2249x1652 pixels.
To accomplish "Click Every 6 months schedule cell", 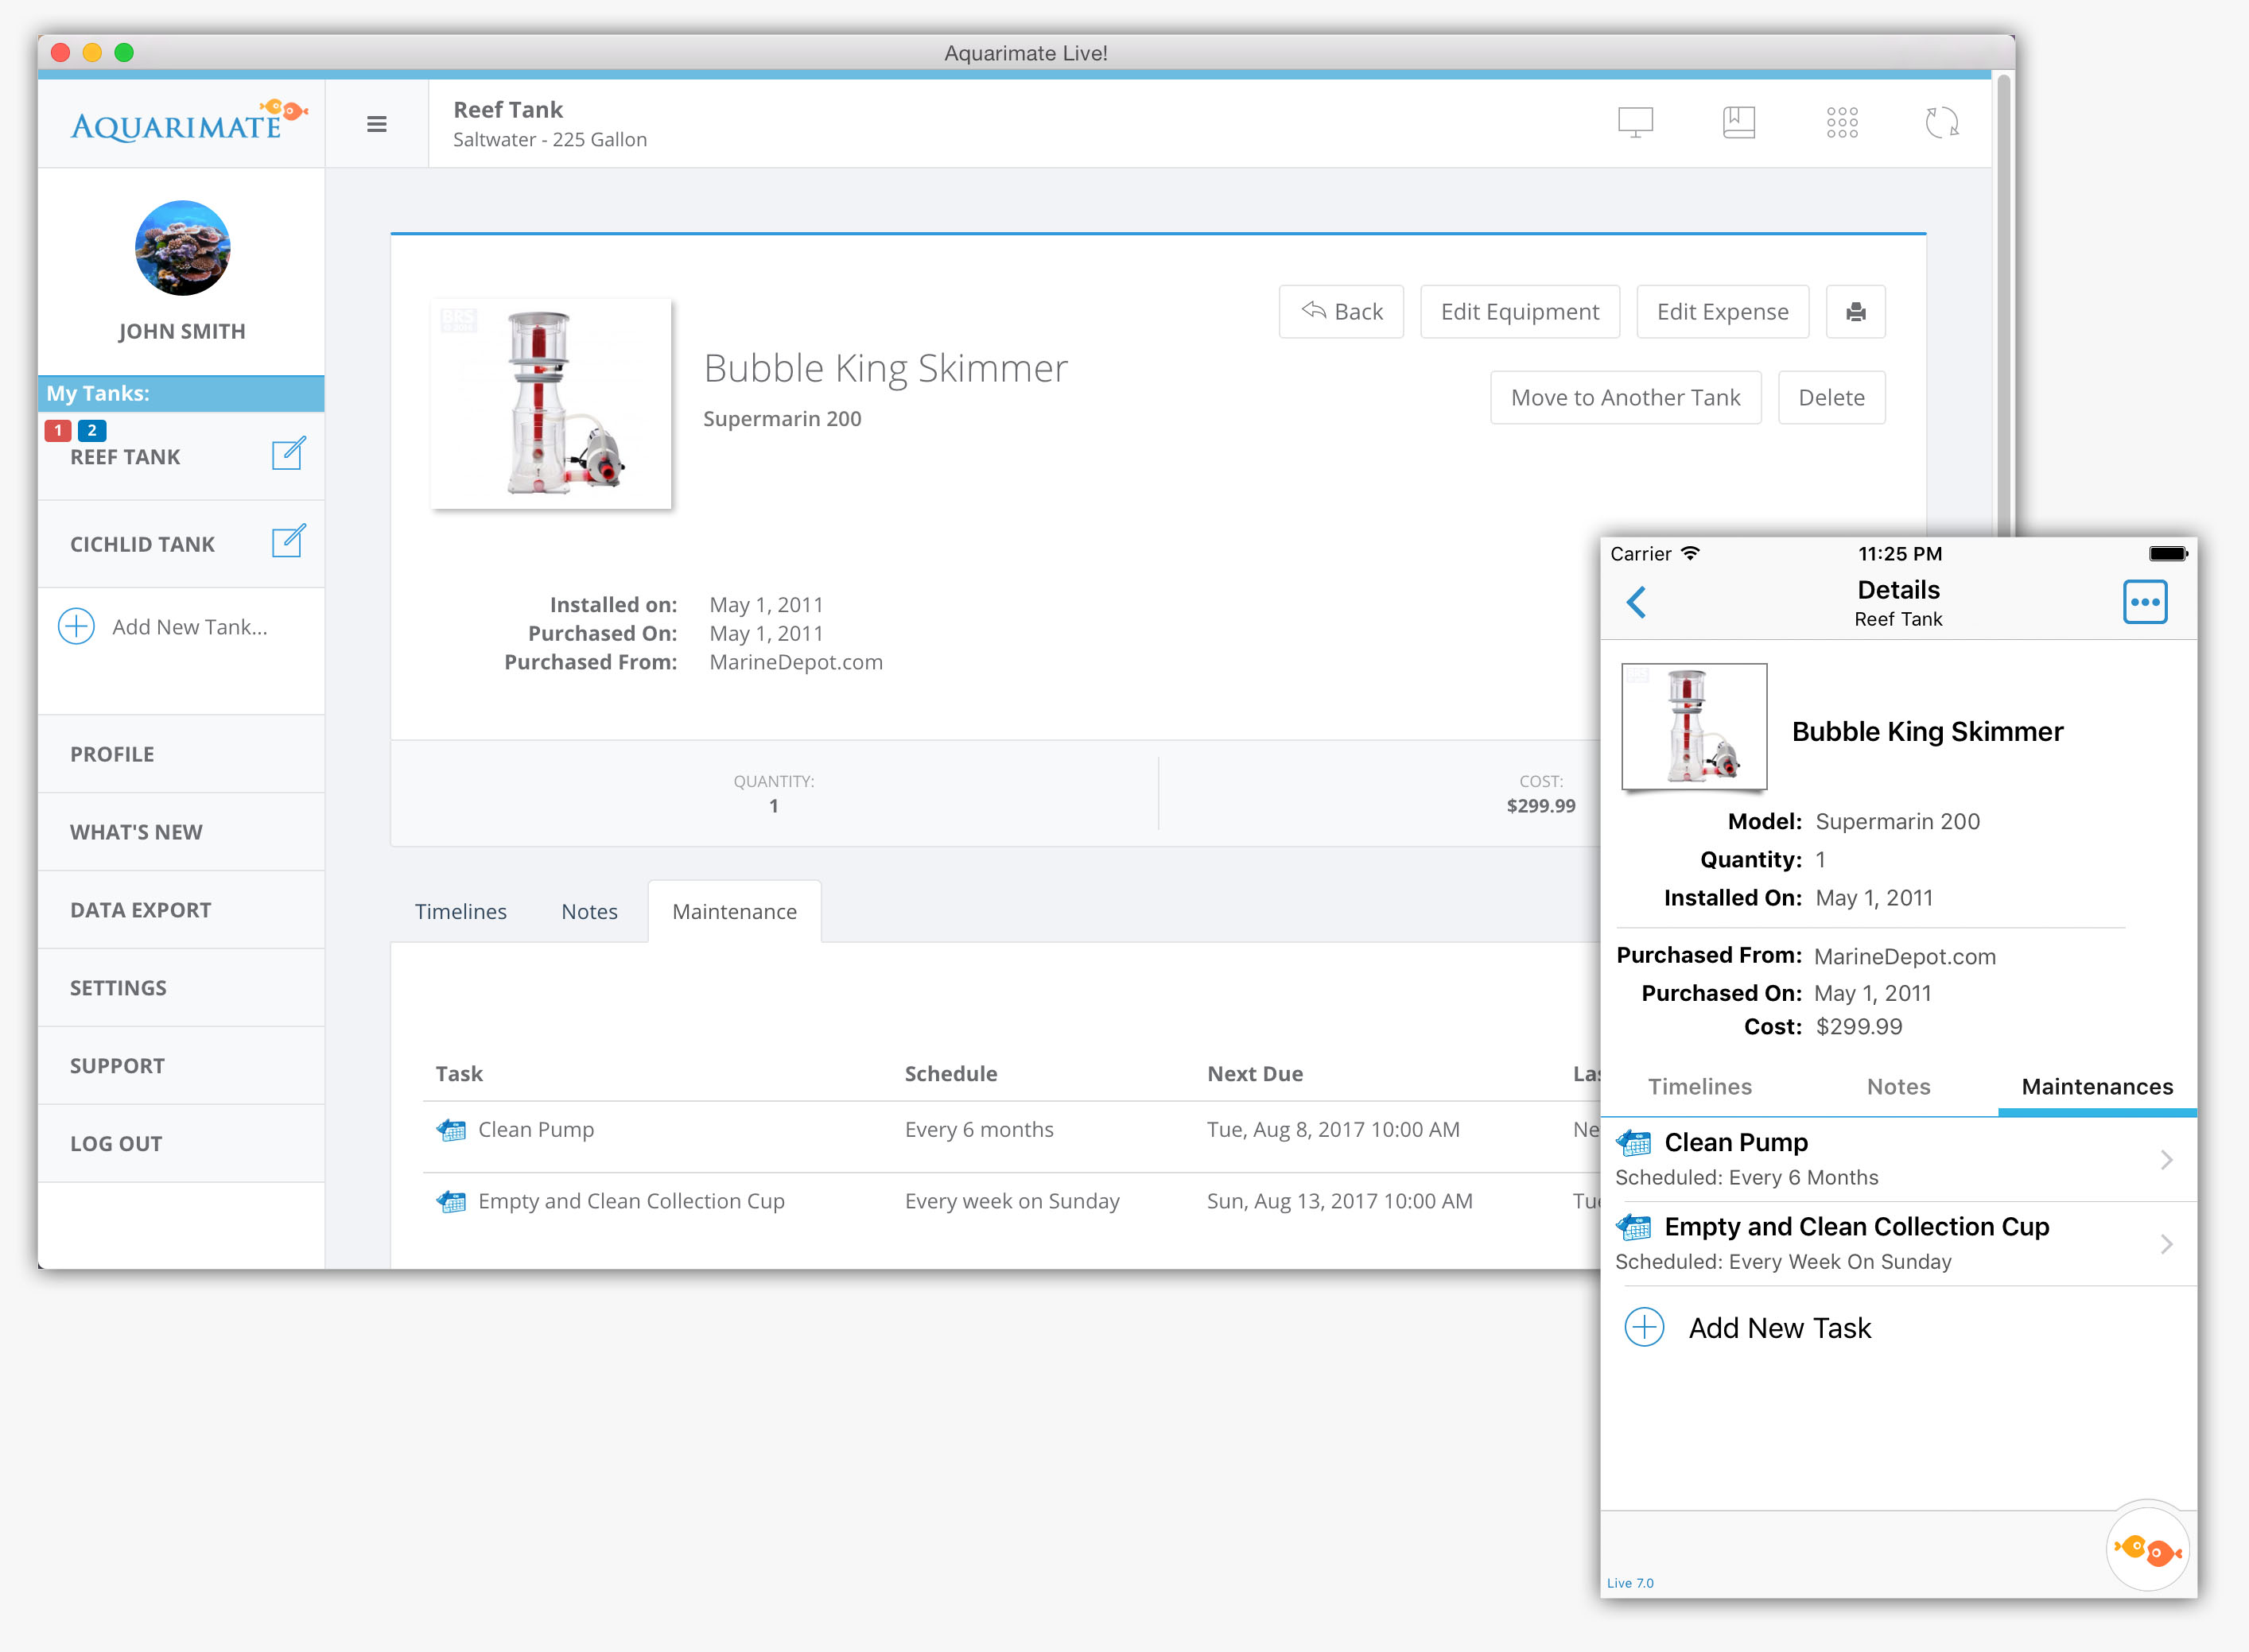I will 978,1130.
